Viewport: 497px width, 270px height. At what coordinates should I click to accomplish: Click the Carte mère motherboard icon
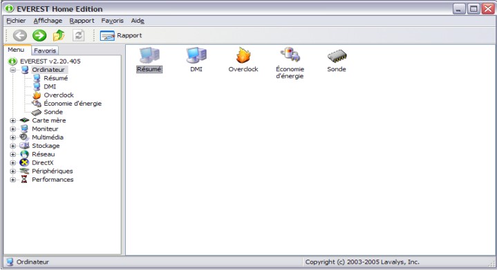(24, 120)
